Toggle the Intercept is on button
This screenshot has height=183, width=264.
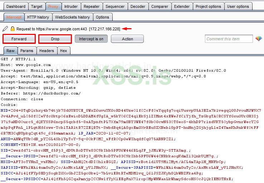click(x=91, y=39)
